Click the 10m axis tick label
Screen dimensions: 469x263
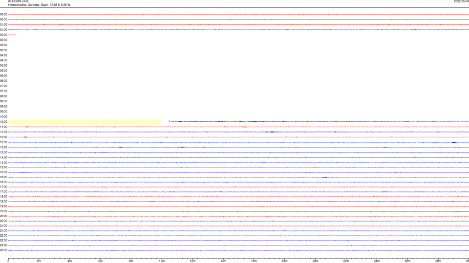coord(162,261)
